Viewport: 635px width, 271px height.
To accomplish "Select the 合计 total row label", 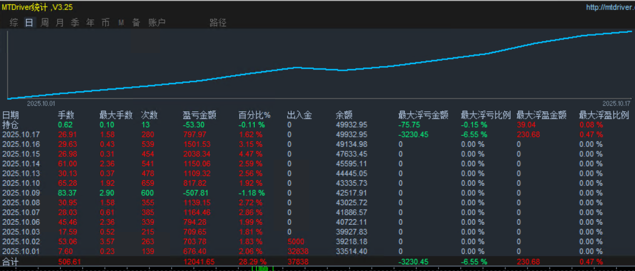I will [x=11, y=262].
